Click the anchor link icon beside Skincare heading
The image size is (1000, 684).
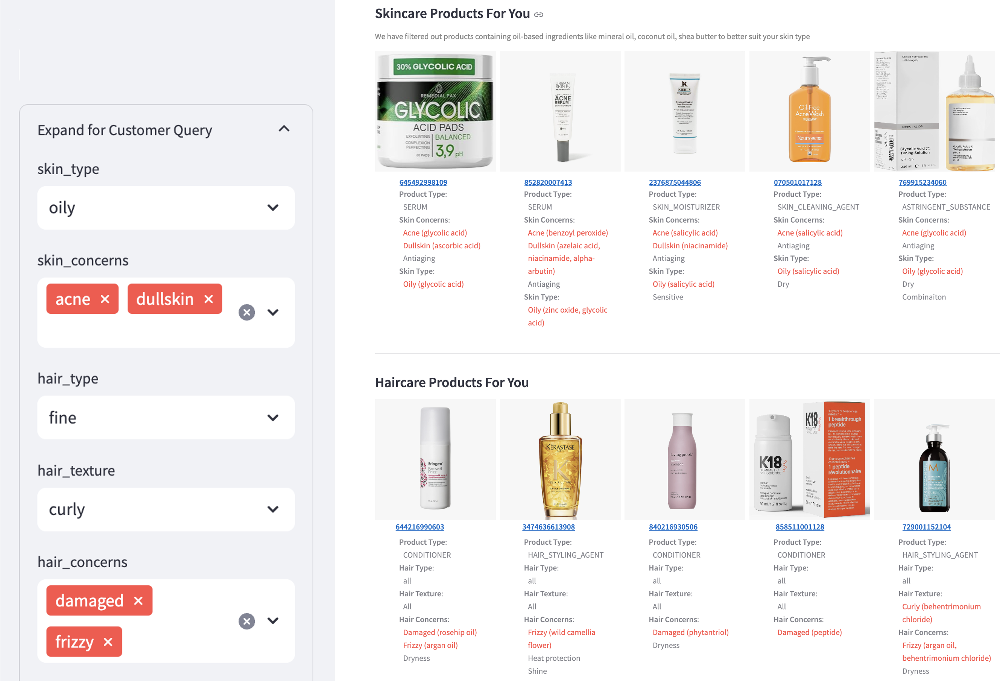(x=539, y=15)
